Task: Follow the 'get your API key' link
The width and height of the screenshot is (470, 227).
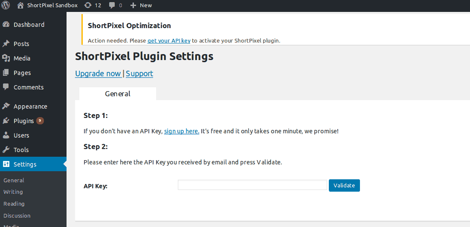Action: pyautogui.click(x=169, y=41)
